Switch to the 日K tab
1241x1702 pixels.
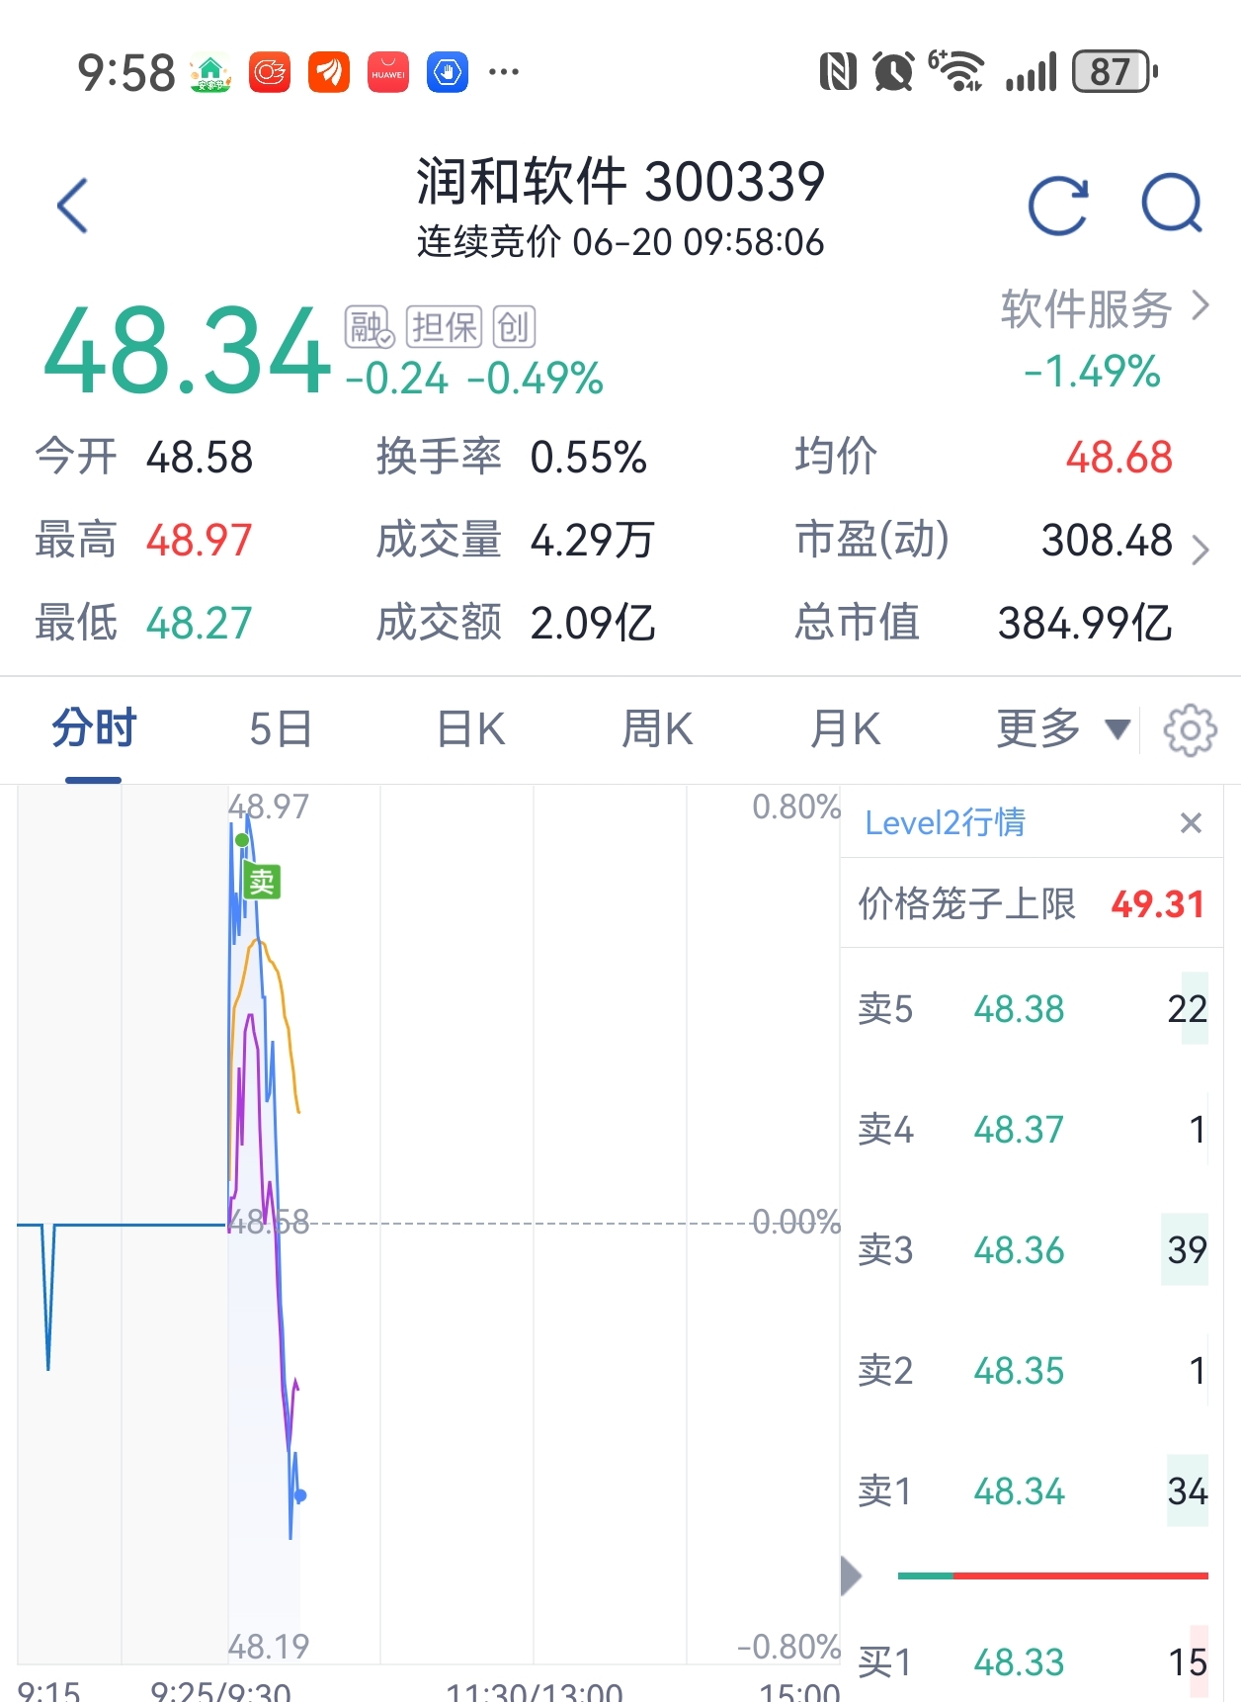(x=471, y=729)
